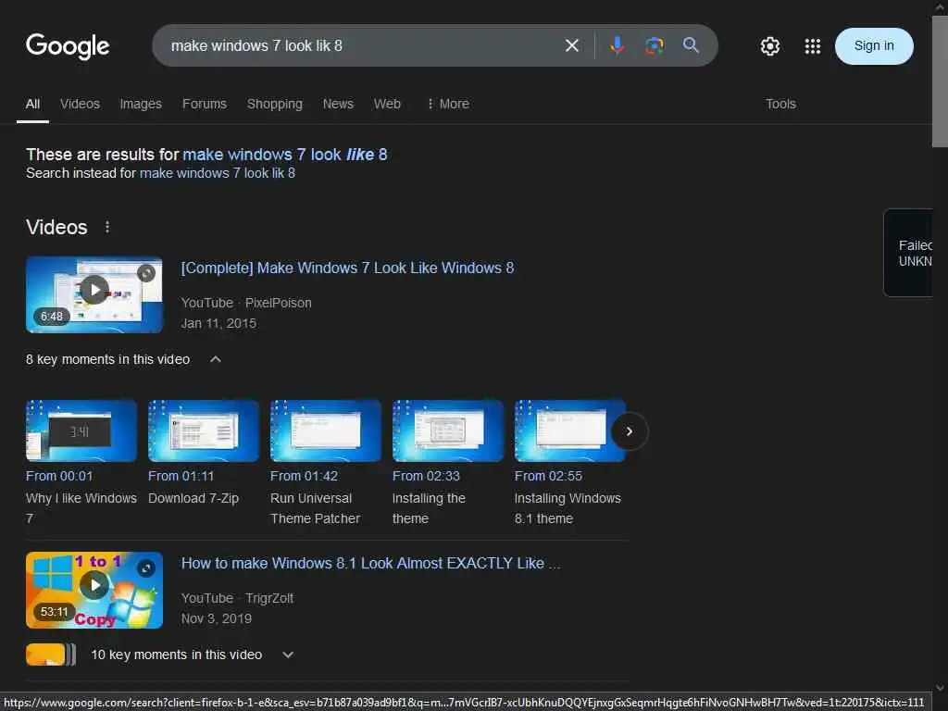Start voice search with the microphone icon
This screenshot has width=948, height=711.
(x=617, y=45)
